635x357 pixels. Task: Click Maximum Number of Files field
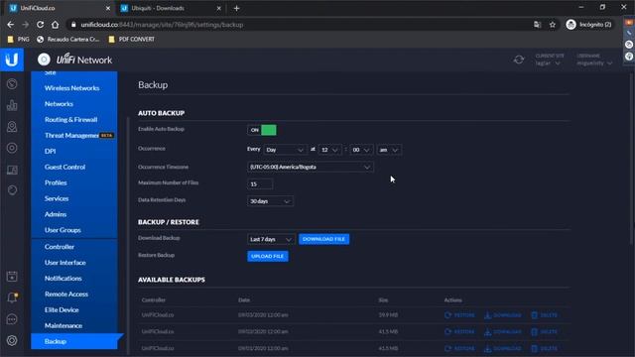point(260,184)
